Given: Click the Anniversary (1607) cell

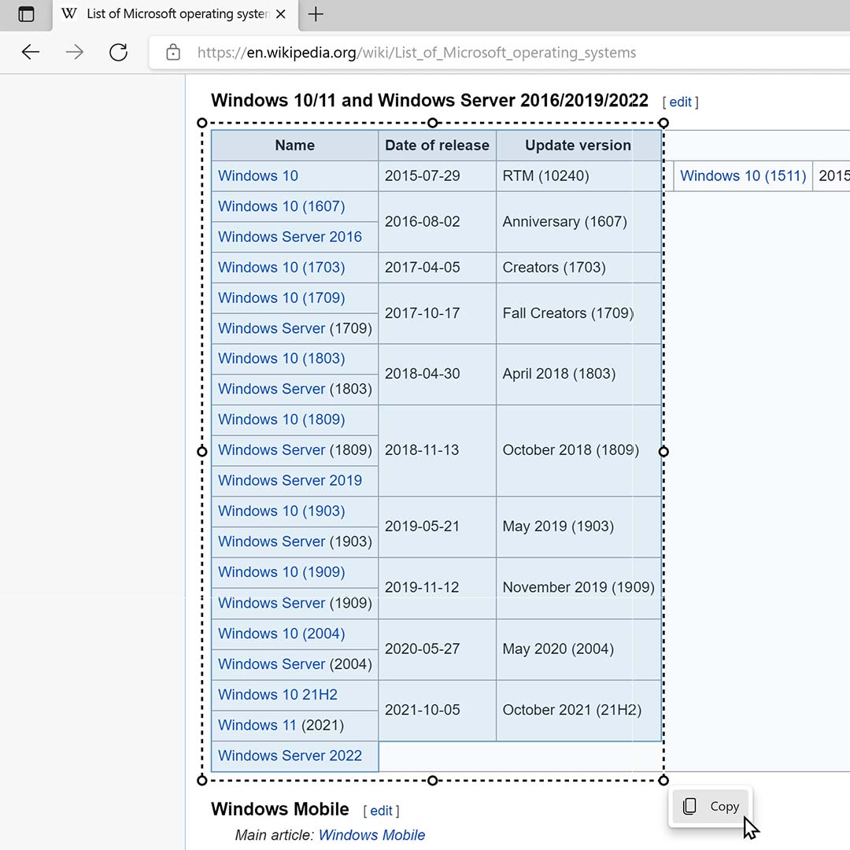Looking at the screenshot, I should [578, 221].
